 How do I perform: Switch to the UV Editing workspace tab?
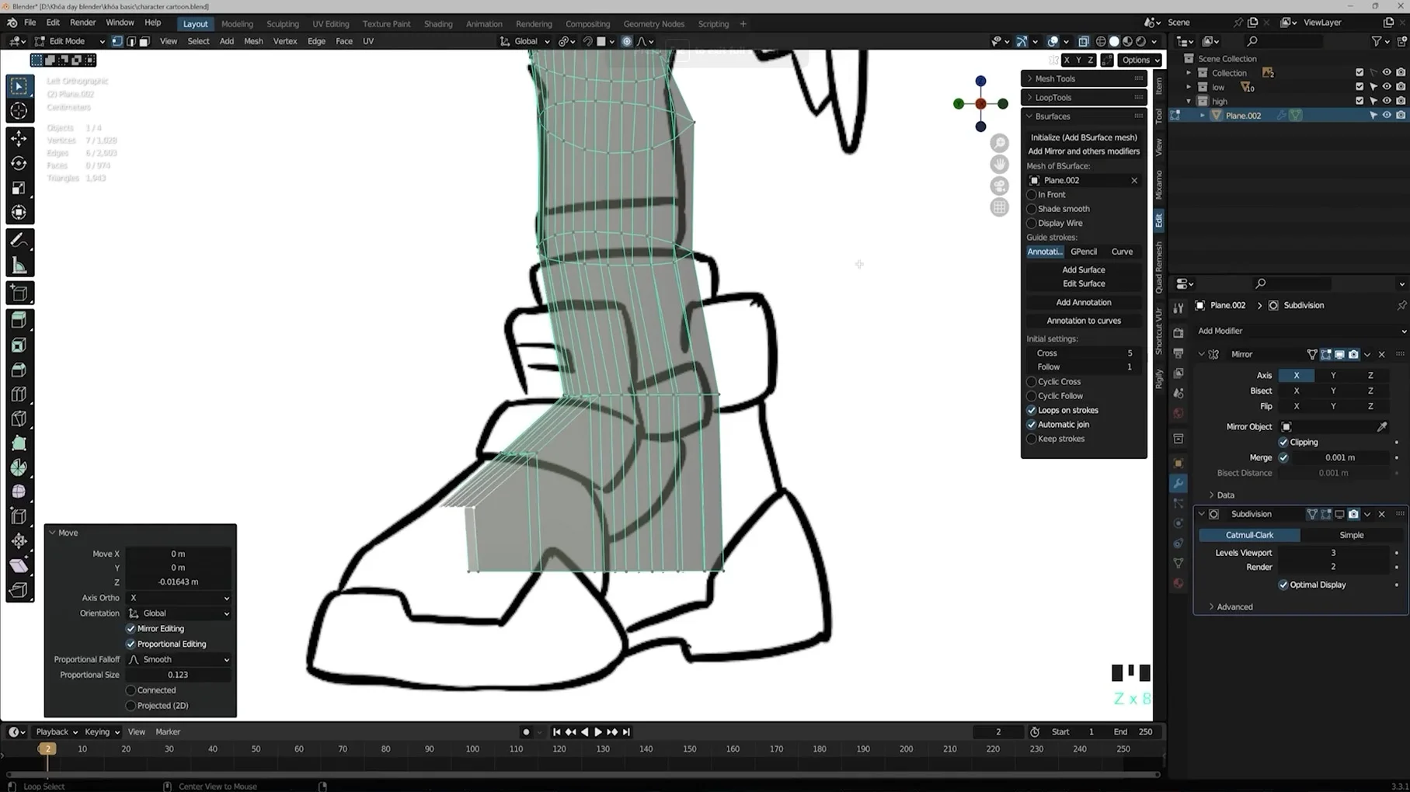(331, 24)
